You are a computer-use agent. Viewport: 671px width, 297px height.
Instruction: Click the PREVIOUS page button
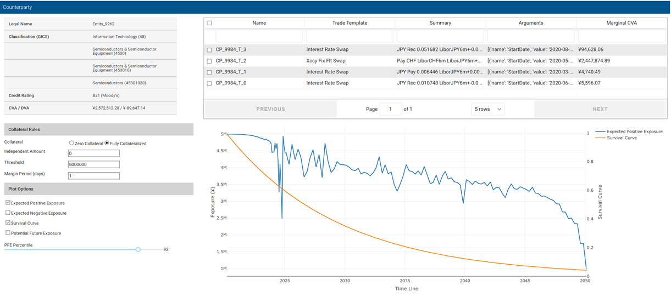point(270,109)
